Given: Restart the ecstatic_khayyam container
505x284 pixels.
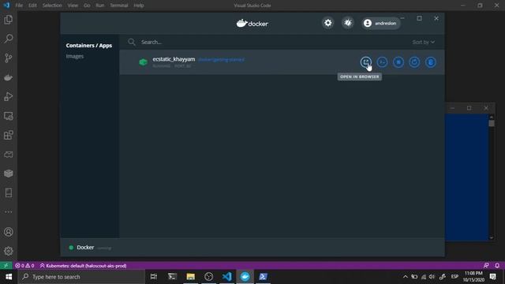Looking at the screenshot, I should pyautogui.click(x=414, y=62).
